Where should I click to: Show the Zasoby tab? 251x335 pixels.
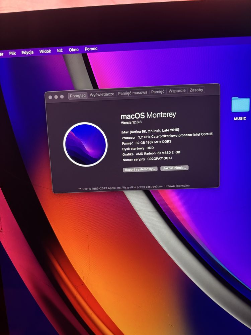point(196,90)
